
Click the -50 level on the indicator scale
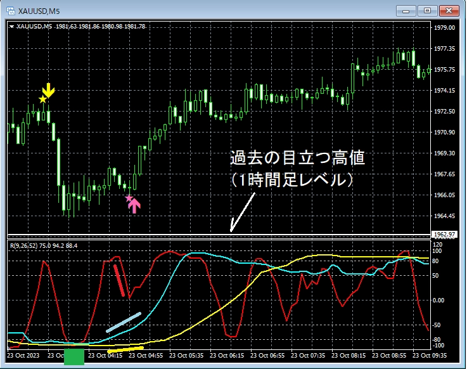[x=437, y=325]
